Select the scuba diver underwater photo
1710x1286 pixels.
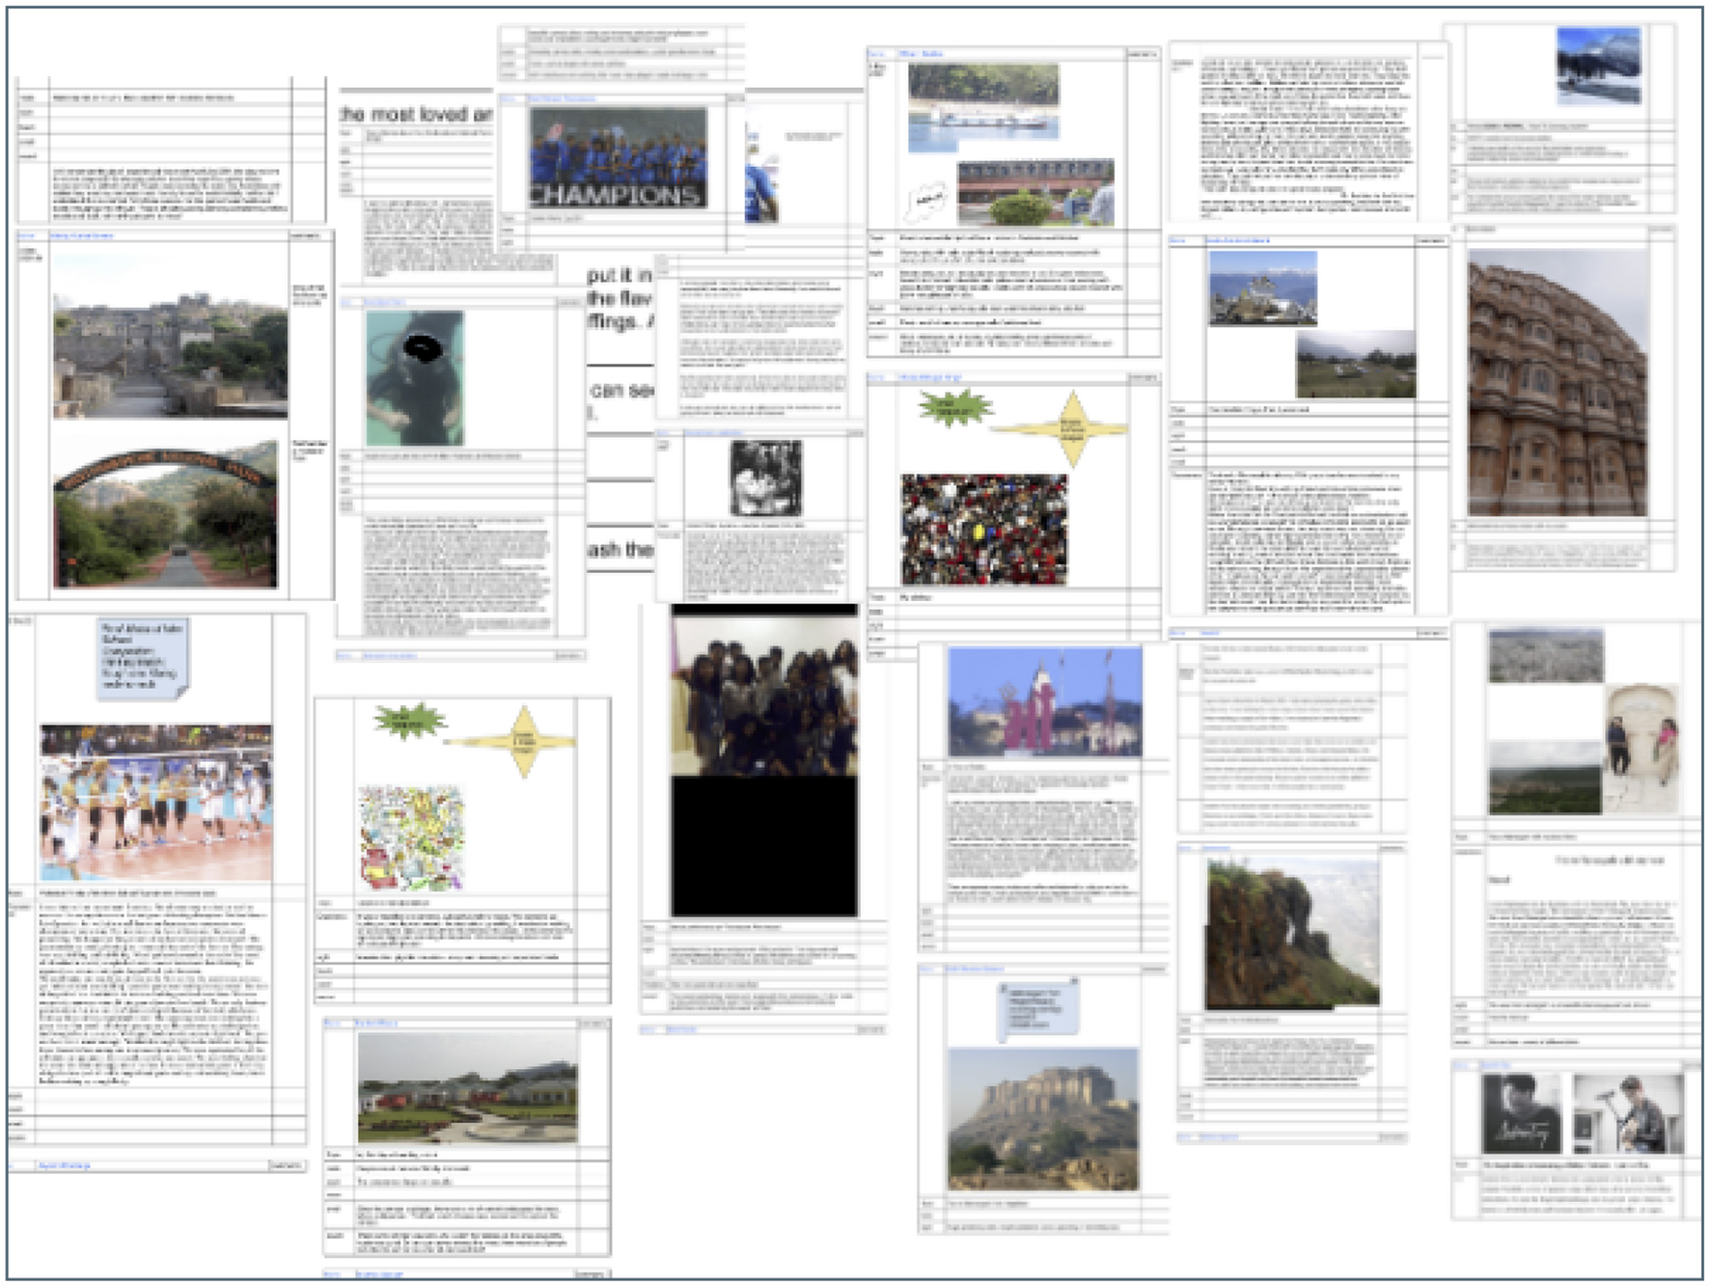[x=415, y=378]
